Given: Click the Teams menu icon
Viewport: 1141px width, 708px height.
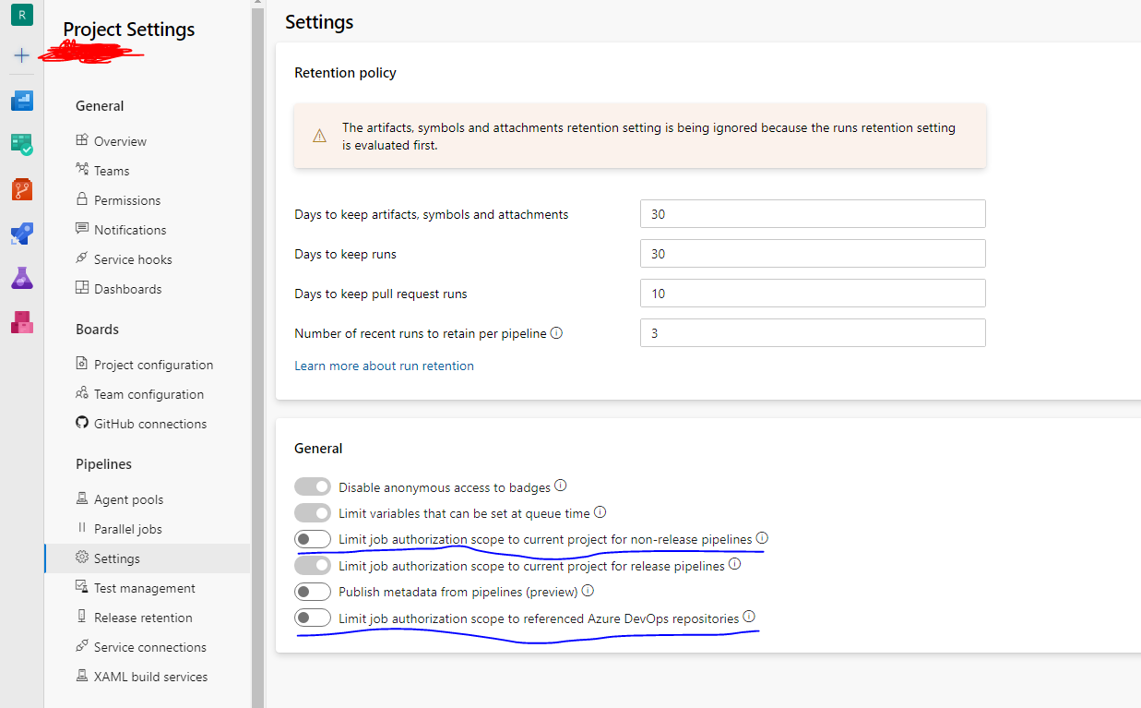Looking at the screenshot, I should [x=82, y=170].
